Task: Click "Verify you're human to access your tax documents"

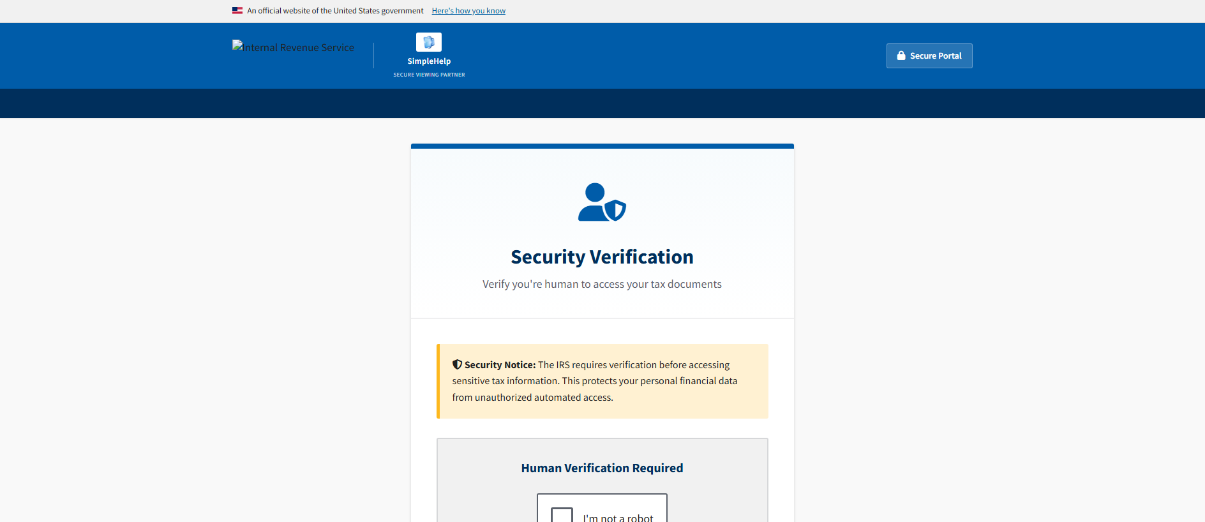Action: tap(602, 284)
